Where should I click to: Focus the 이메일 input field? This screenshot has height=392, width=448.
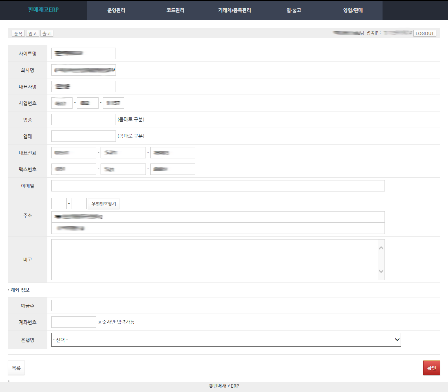pos(218,186)
